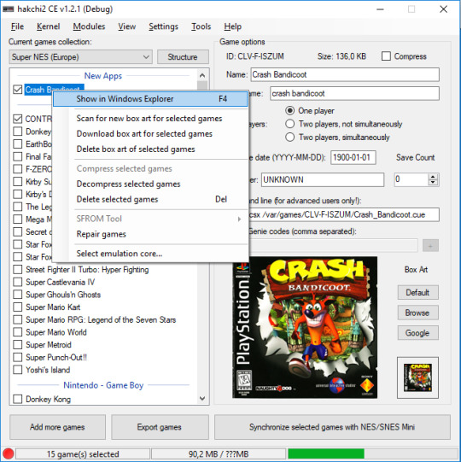Check Street Fighter II Turbo: Hyper Fighting
Image resolution: width=461 pixels, height=462 pixels.
click(18, 269)
